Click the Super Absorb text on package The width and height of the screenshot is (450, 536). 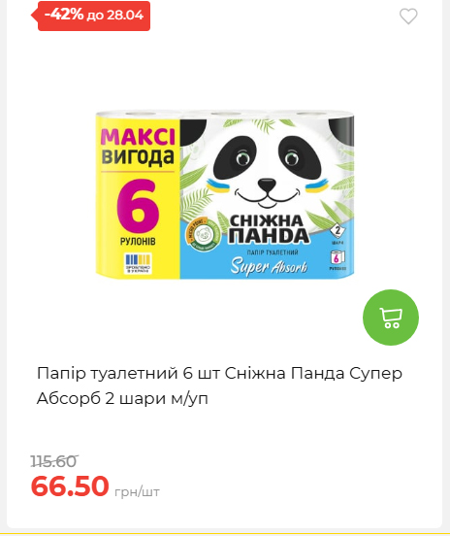coord(269,266)
